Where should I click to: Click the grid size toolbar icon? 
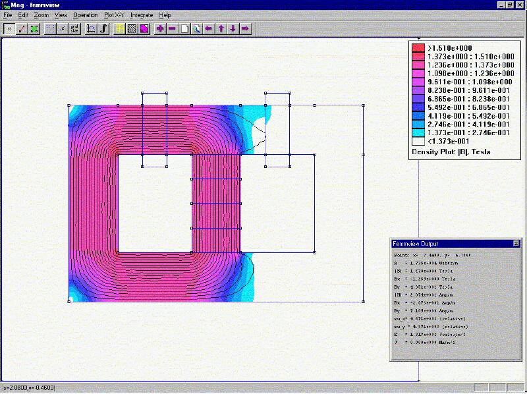[75, 28]
